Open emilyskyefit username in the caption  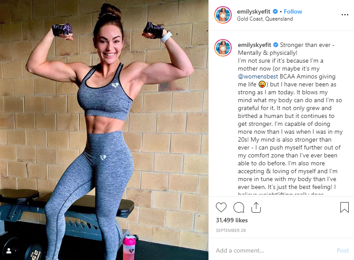255,45
